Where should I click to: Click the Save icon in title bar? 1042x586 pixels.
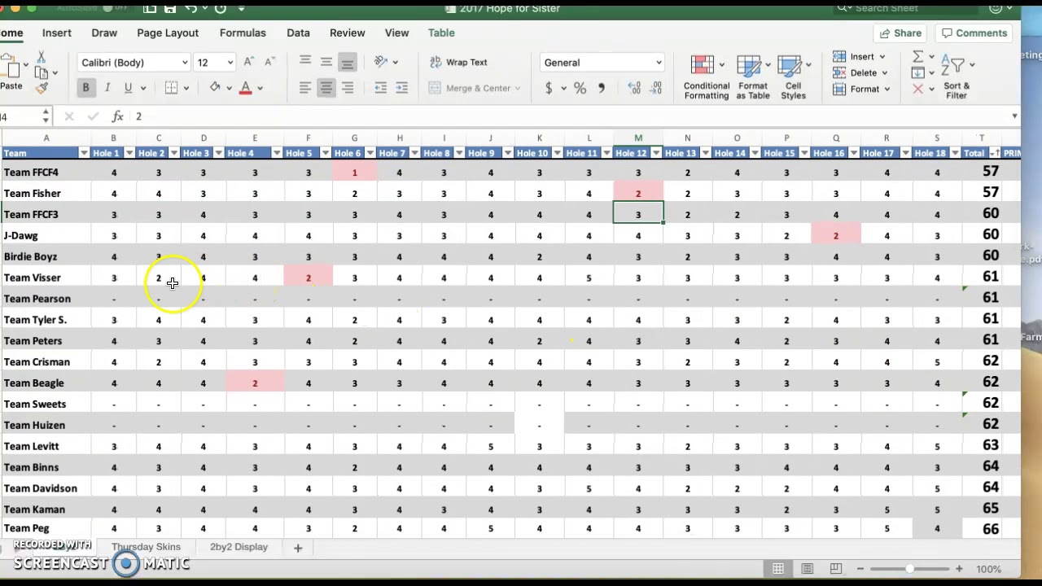pos(169,8)
